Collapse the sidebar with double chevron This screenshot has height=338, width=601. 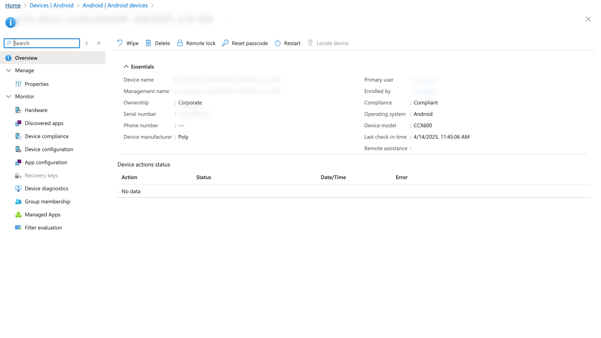point(99,43)
